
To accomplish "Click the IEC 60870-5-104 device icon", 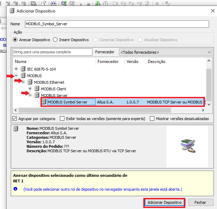I will coord(23,69).
